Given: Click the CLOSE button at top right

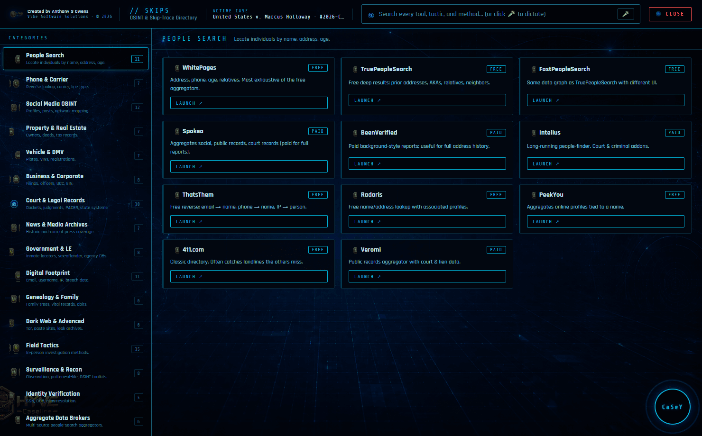Looking at the screenshot, I should click(670, 14).
